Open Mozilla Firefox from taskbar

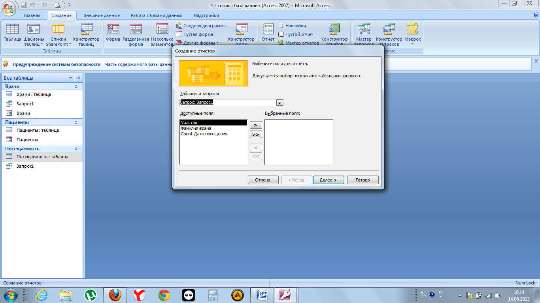tap(115, 295)
